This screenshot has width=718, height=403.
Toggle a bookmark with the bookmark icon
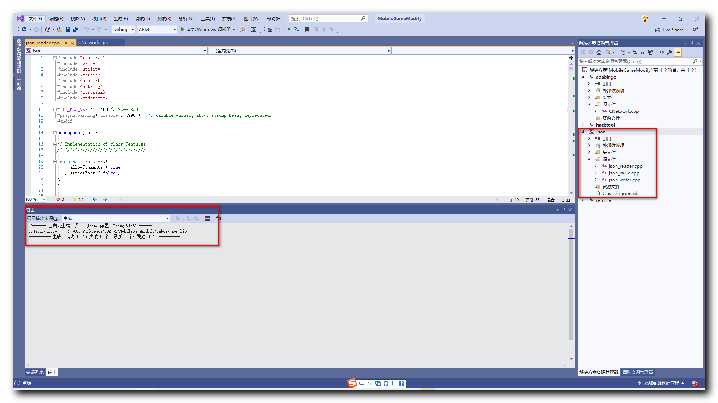click(x=307, y=30)
